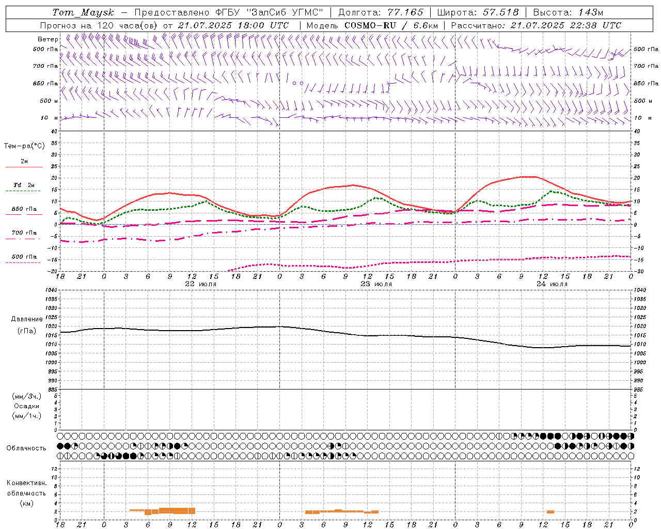The height and width of the screenshot is (529, 661).
Task: Click the 'Прогноз на 120 часа(ов)' forecast text
Action: (99, 25)
